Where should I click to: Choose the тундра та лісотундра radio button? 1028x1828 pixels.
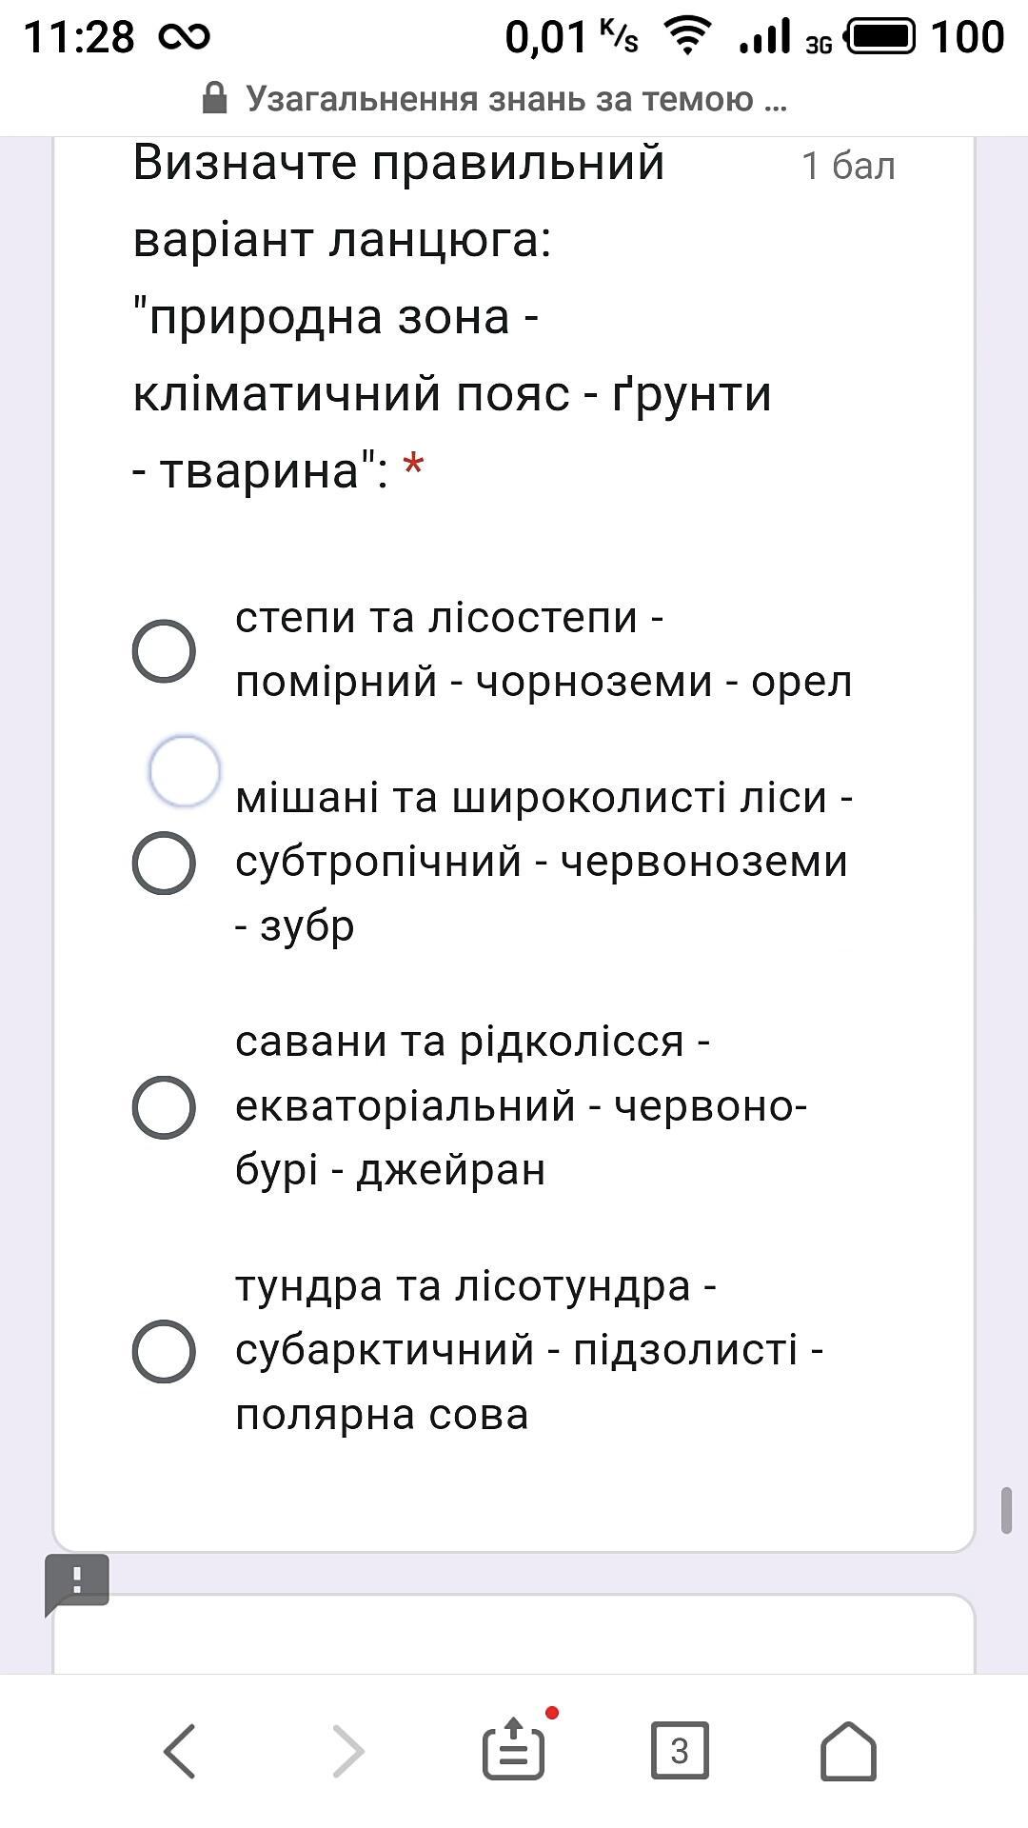164,1351
